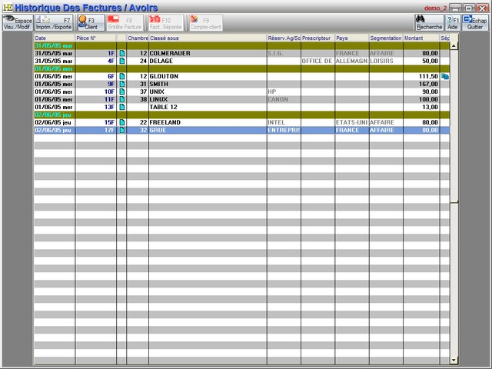Select the FREELAND invoice row
The height and width of the screenshot is (369, 492).
[x=242, y=122]
